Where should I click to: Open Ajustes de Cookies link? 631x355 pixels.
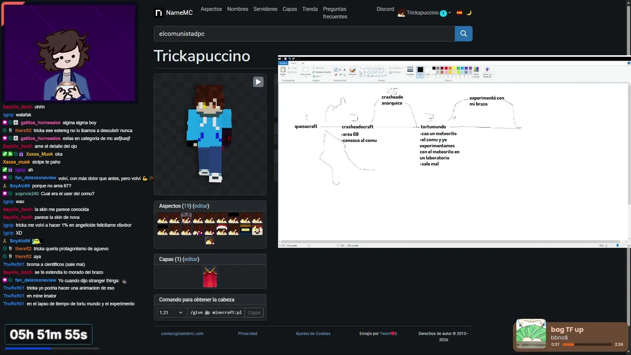click(x=313, y=333)
